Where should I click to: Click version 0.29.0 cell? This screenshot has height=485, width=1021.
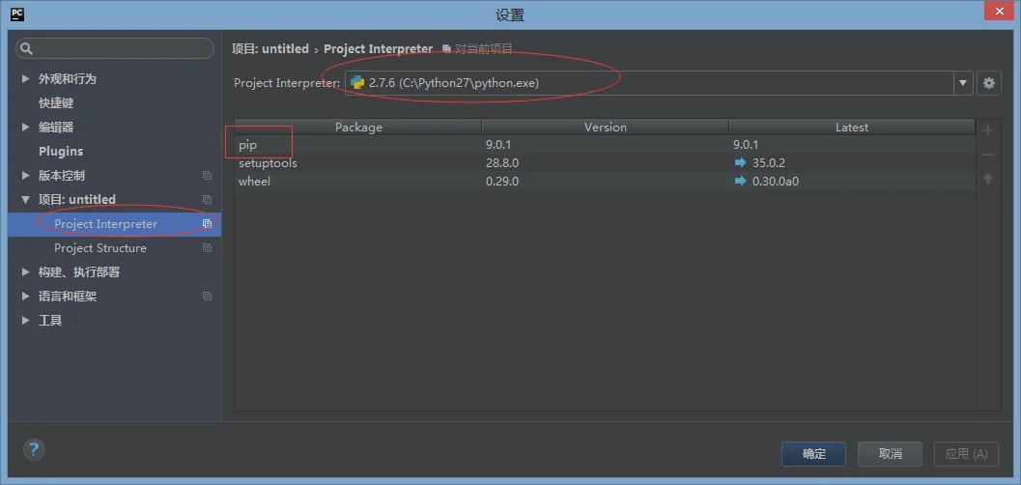502,181
